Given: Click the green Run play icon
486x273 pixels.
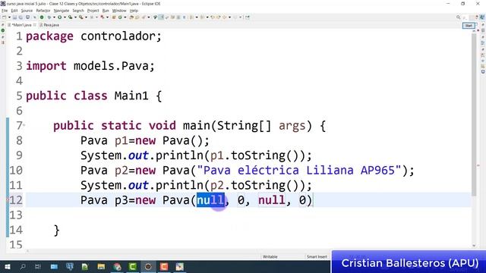Looking at the screenshot, I should (59, 17).
